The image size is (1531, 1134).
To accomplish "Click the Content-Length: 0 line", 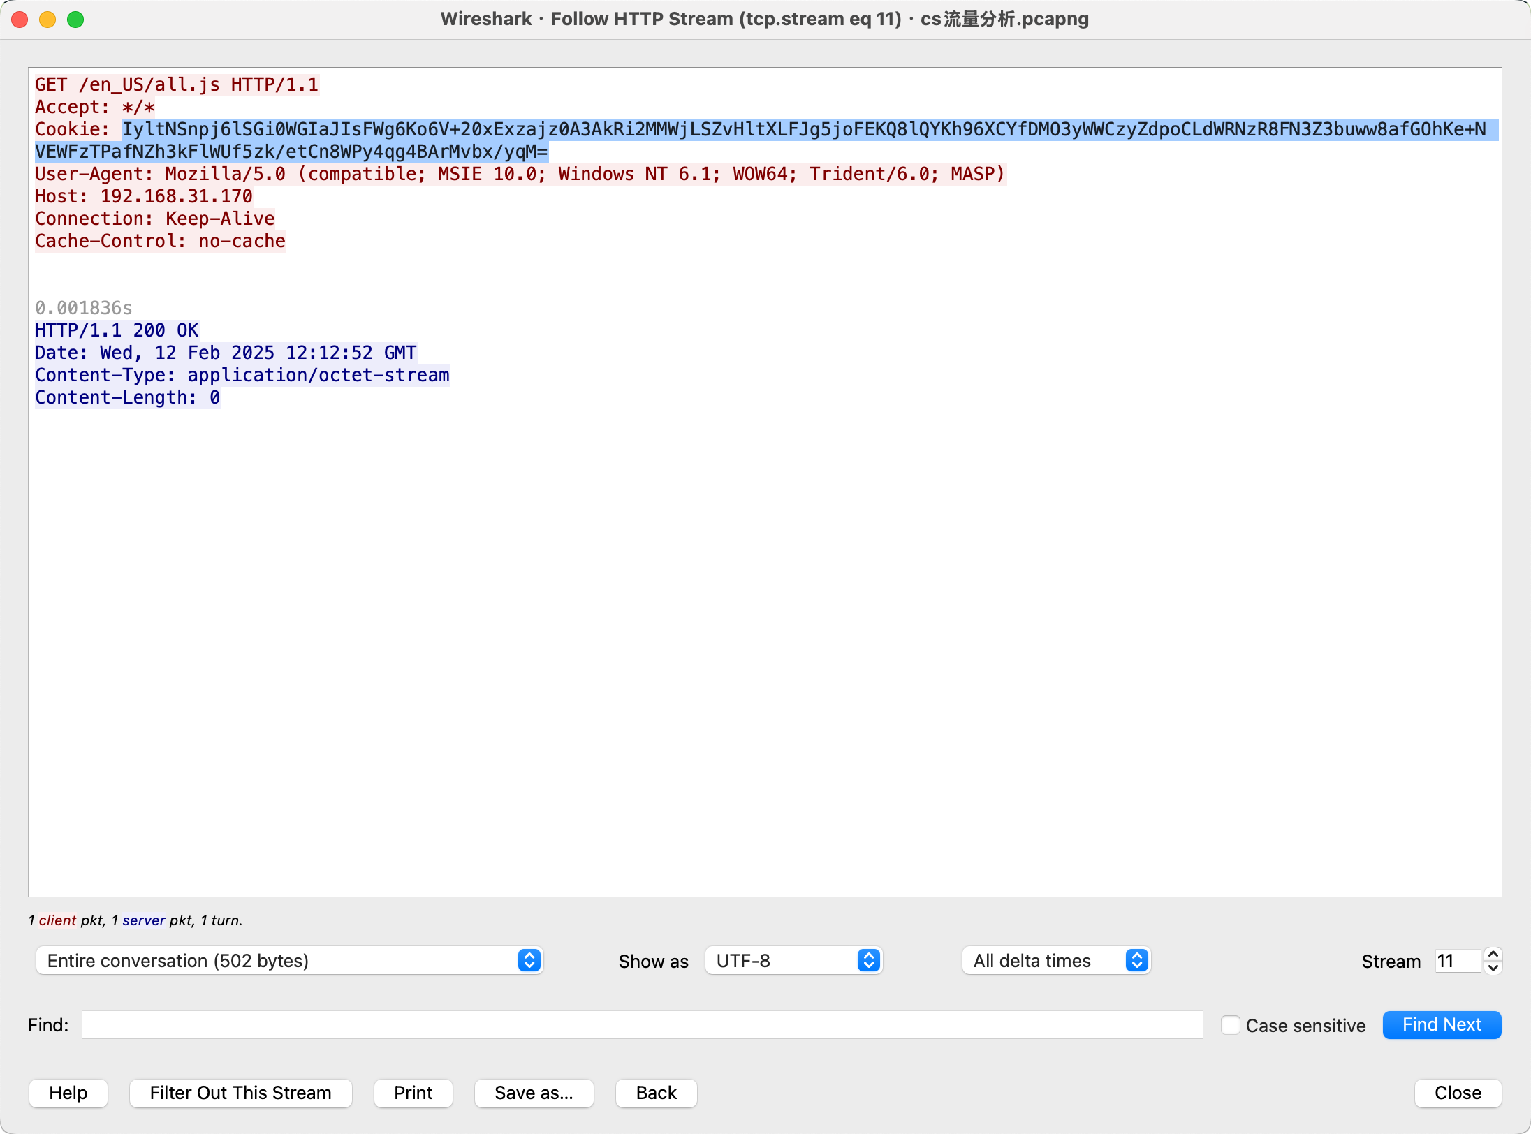I will (128, 397).
